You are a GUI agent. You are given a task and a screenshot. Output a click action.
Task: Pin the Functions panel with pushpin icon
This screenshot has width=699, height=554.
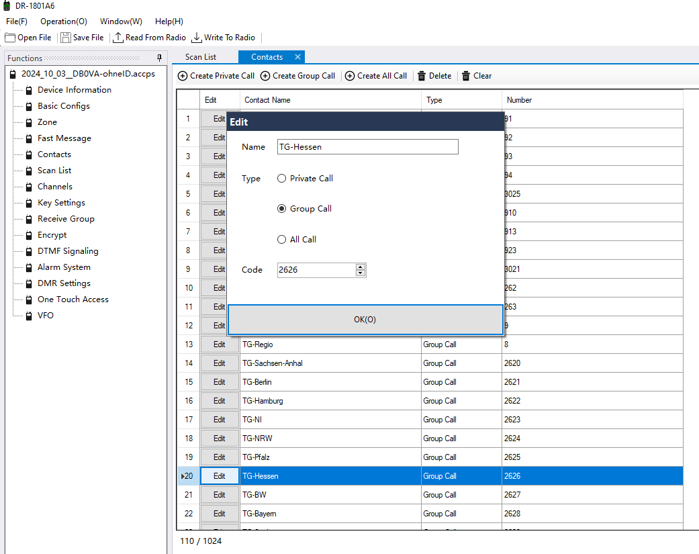point(160,58)
